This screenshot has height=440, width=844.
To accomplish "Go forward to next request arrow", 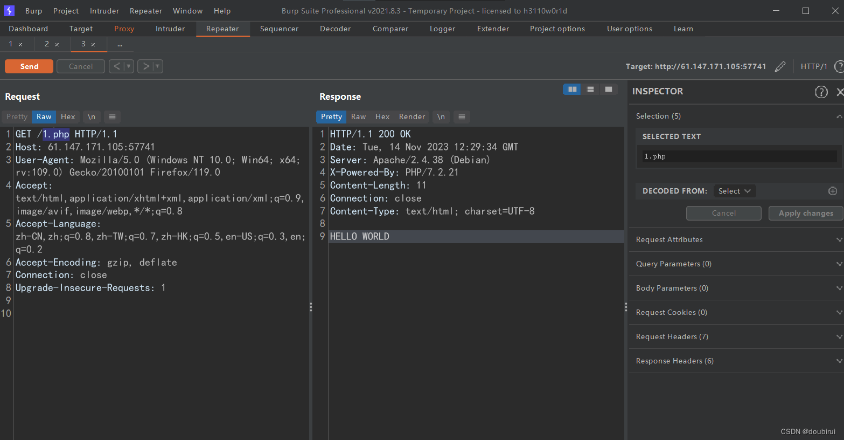I will (x=146, y=66).
